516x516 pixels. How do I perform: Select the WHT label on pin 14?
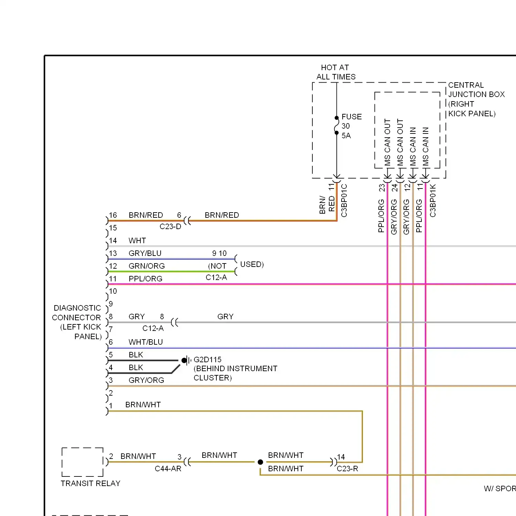[137, 241]
